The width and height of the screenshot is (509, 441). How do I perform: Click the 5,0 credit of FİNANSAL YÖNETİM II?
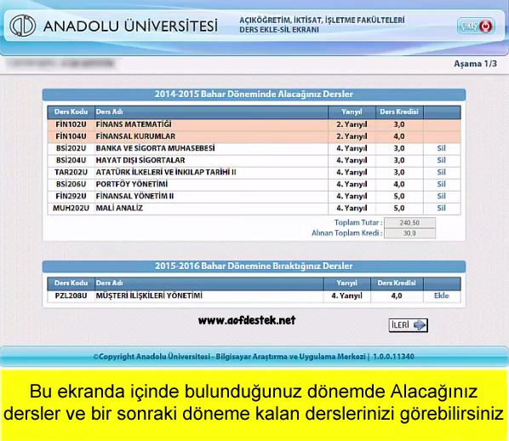click(399, 197)
